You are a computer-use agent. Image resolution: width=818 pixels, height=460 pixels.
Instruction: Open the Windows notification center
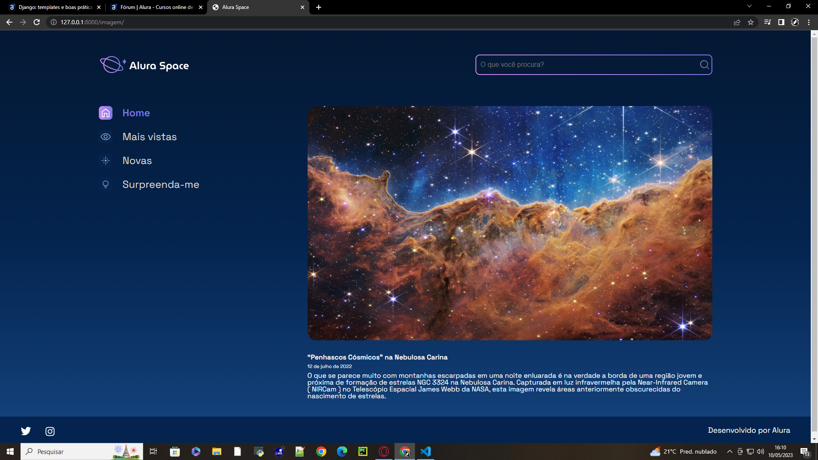click(x=805, y=451)
